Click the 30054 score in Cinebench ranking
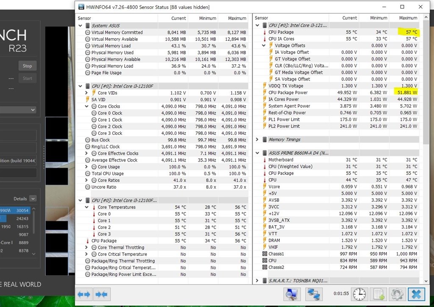The height and width of the screenshot is (307, 434). pos(22,210)
